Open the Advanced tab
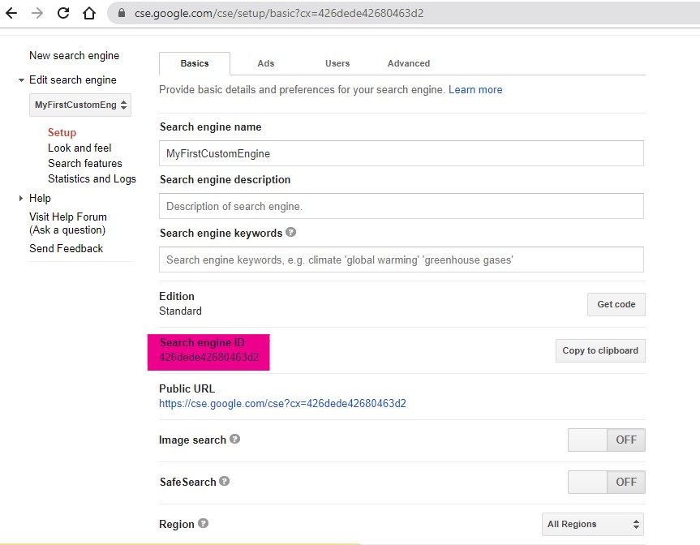This screenshot has height=545, width=700. tap(408, 63)
